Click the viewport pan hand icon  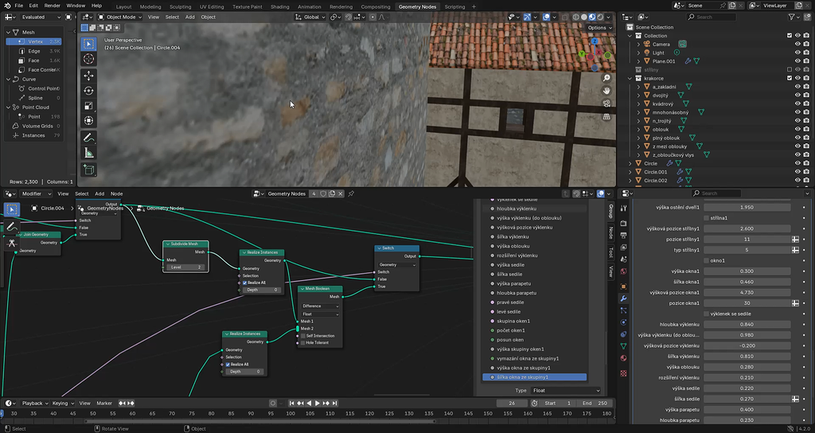pos(606,91)
